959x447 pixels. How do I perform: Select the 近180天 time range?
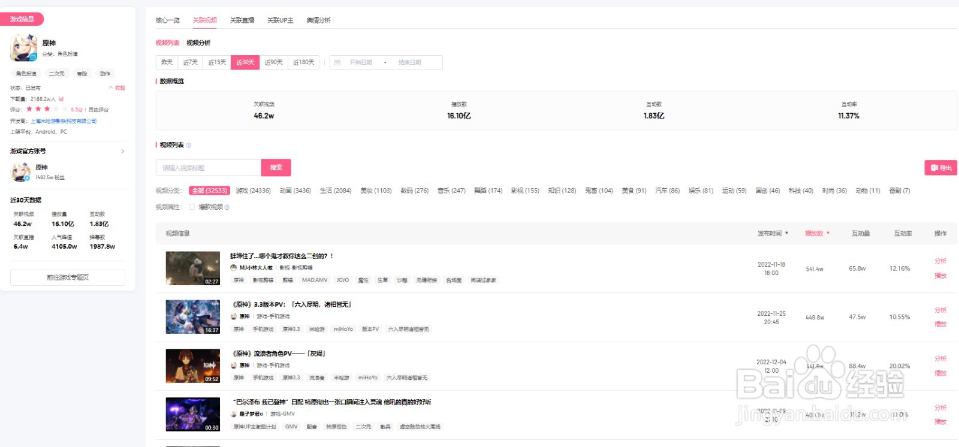(304, 62)
